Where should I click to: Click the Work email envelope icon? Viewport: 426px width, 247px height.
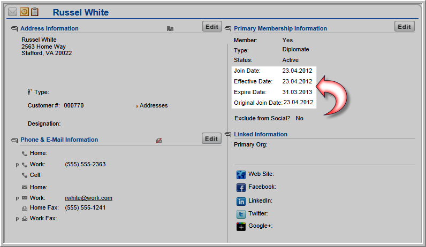pyautogui.click(x=25, y=198)
